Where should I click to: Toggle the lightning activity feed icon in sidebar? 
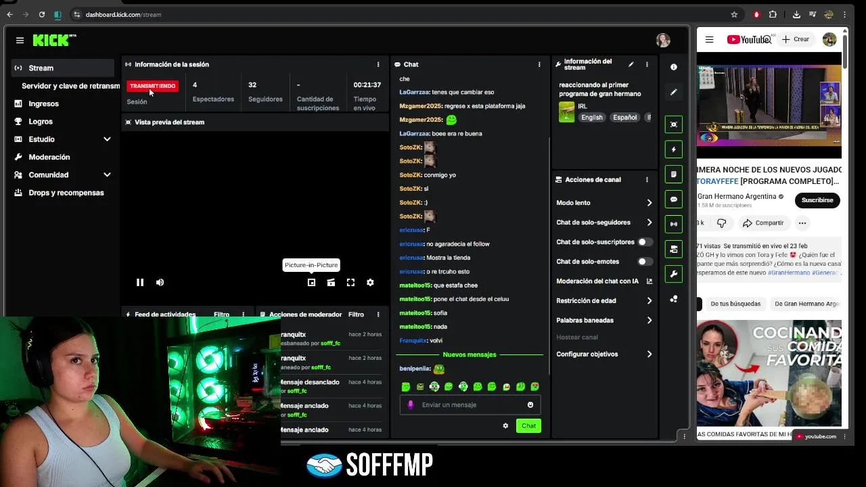pyautogui.click(x=673, y=149)
